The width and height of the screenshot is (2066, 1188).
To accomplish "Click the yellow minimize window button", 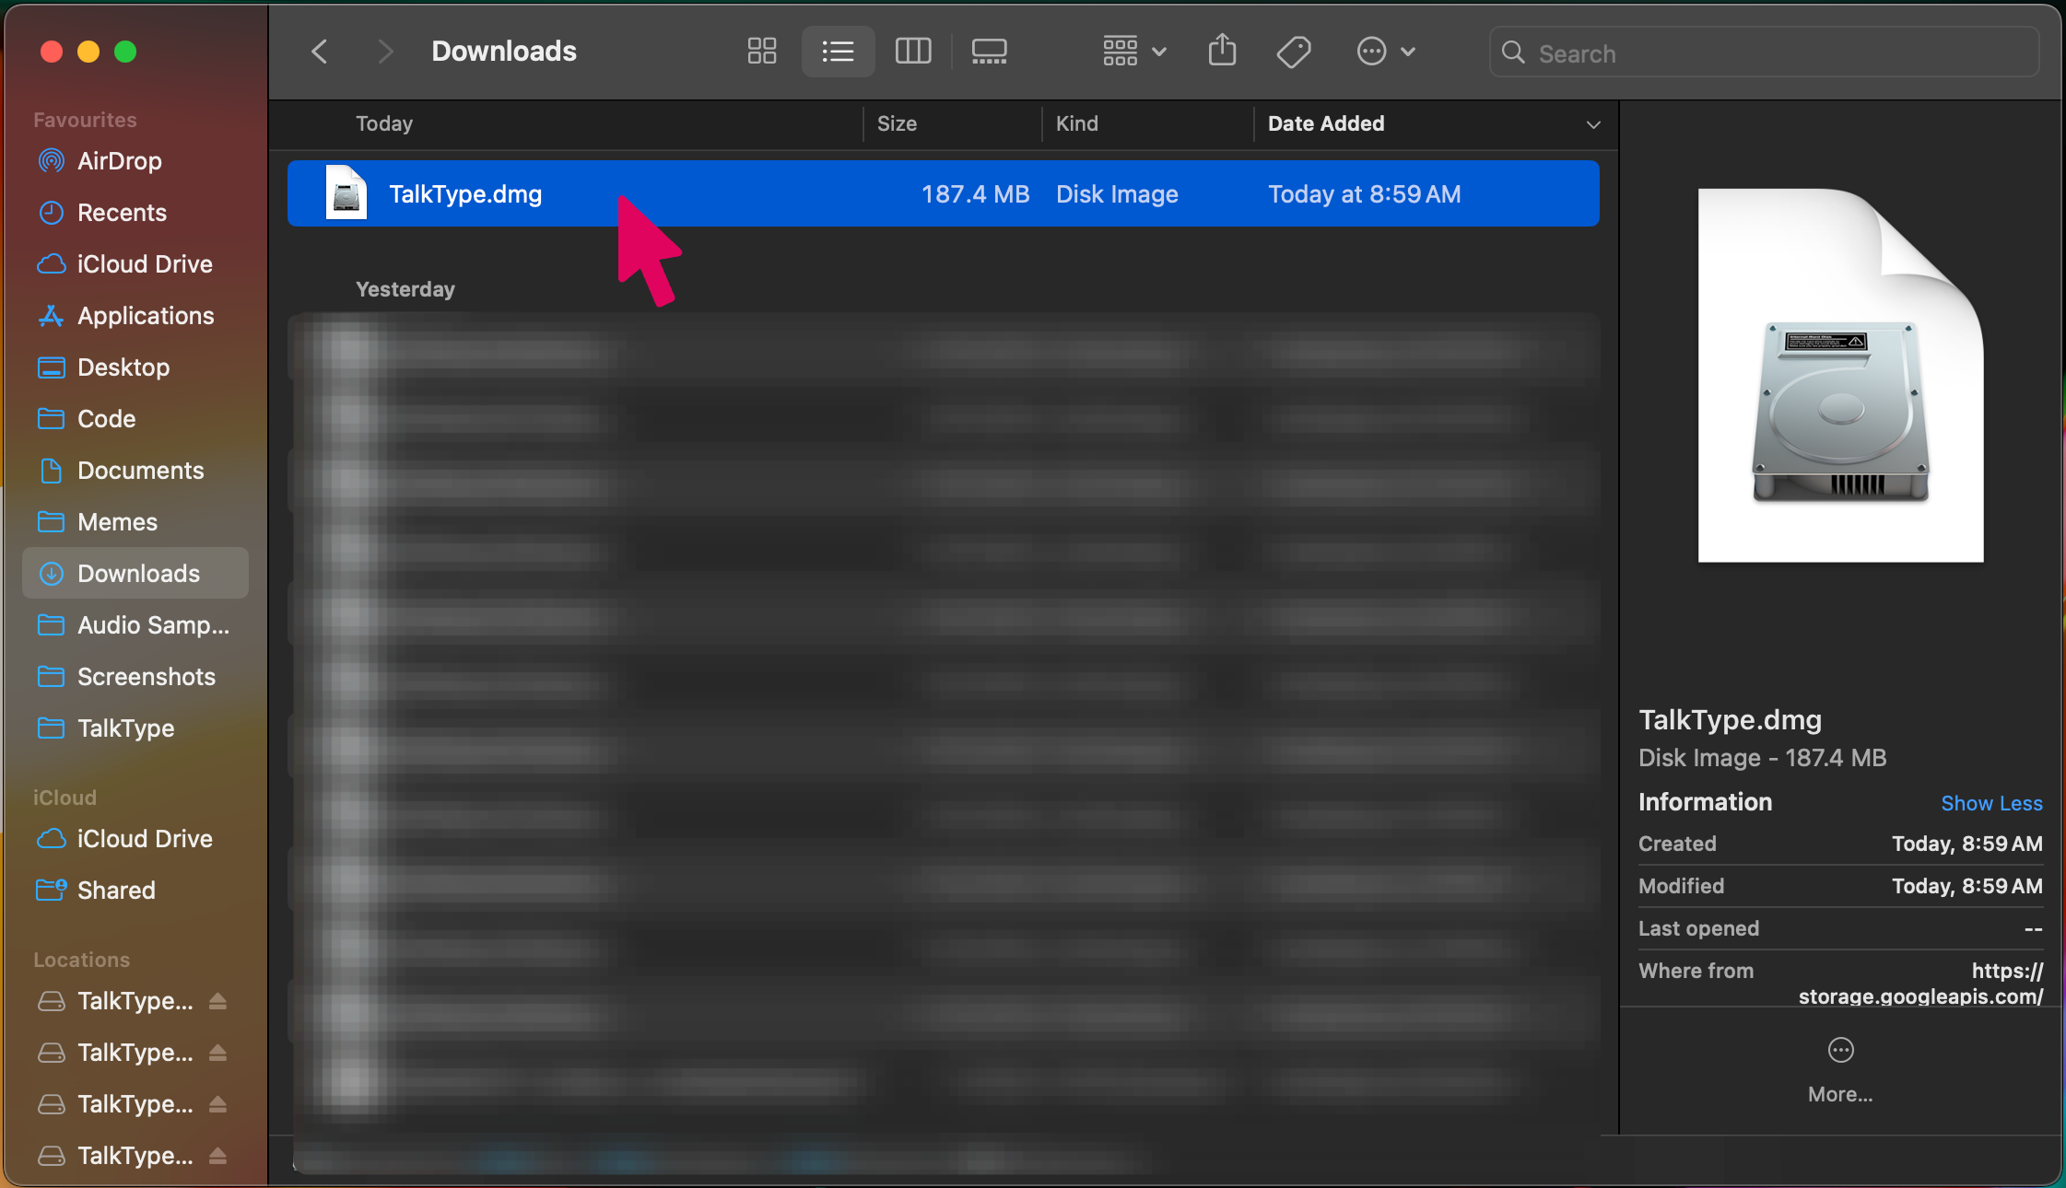I will pyautogui.click(x=88, y=52).
